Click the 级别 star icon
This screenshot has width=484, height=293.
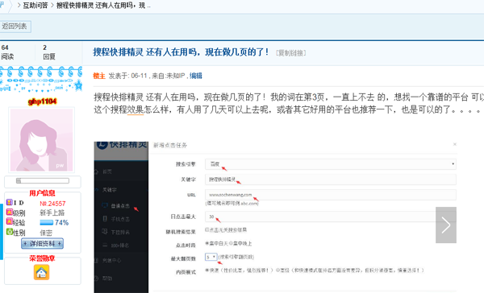[x=9, y=212]
